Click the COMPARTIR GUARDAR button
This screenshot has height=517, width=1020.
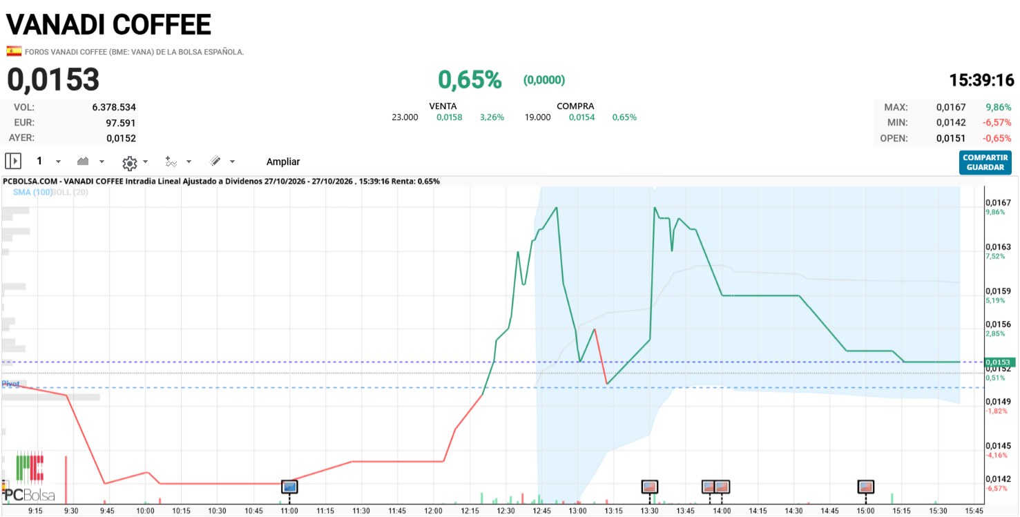pyautogui.click(x=985, y=163)
